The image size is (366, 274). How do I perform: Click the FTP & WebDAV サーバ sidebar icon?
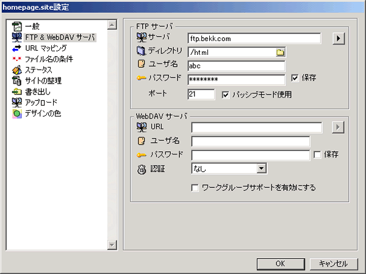(17, 37)
